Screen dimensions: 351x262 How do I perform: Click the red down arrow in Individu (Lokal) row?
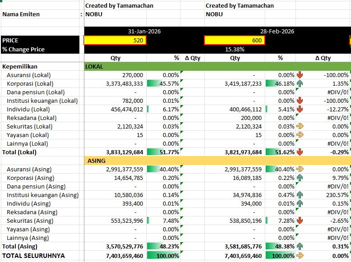[300, 109]
